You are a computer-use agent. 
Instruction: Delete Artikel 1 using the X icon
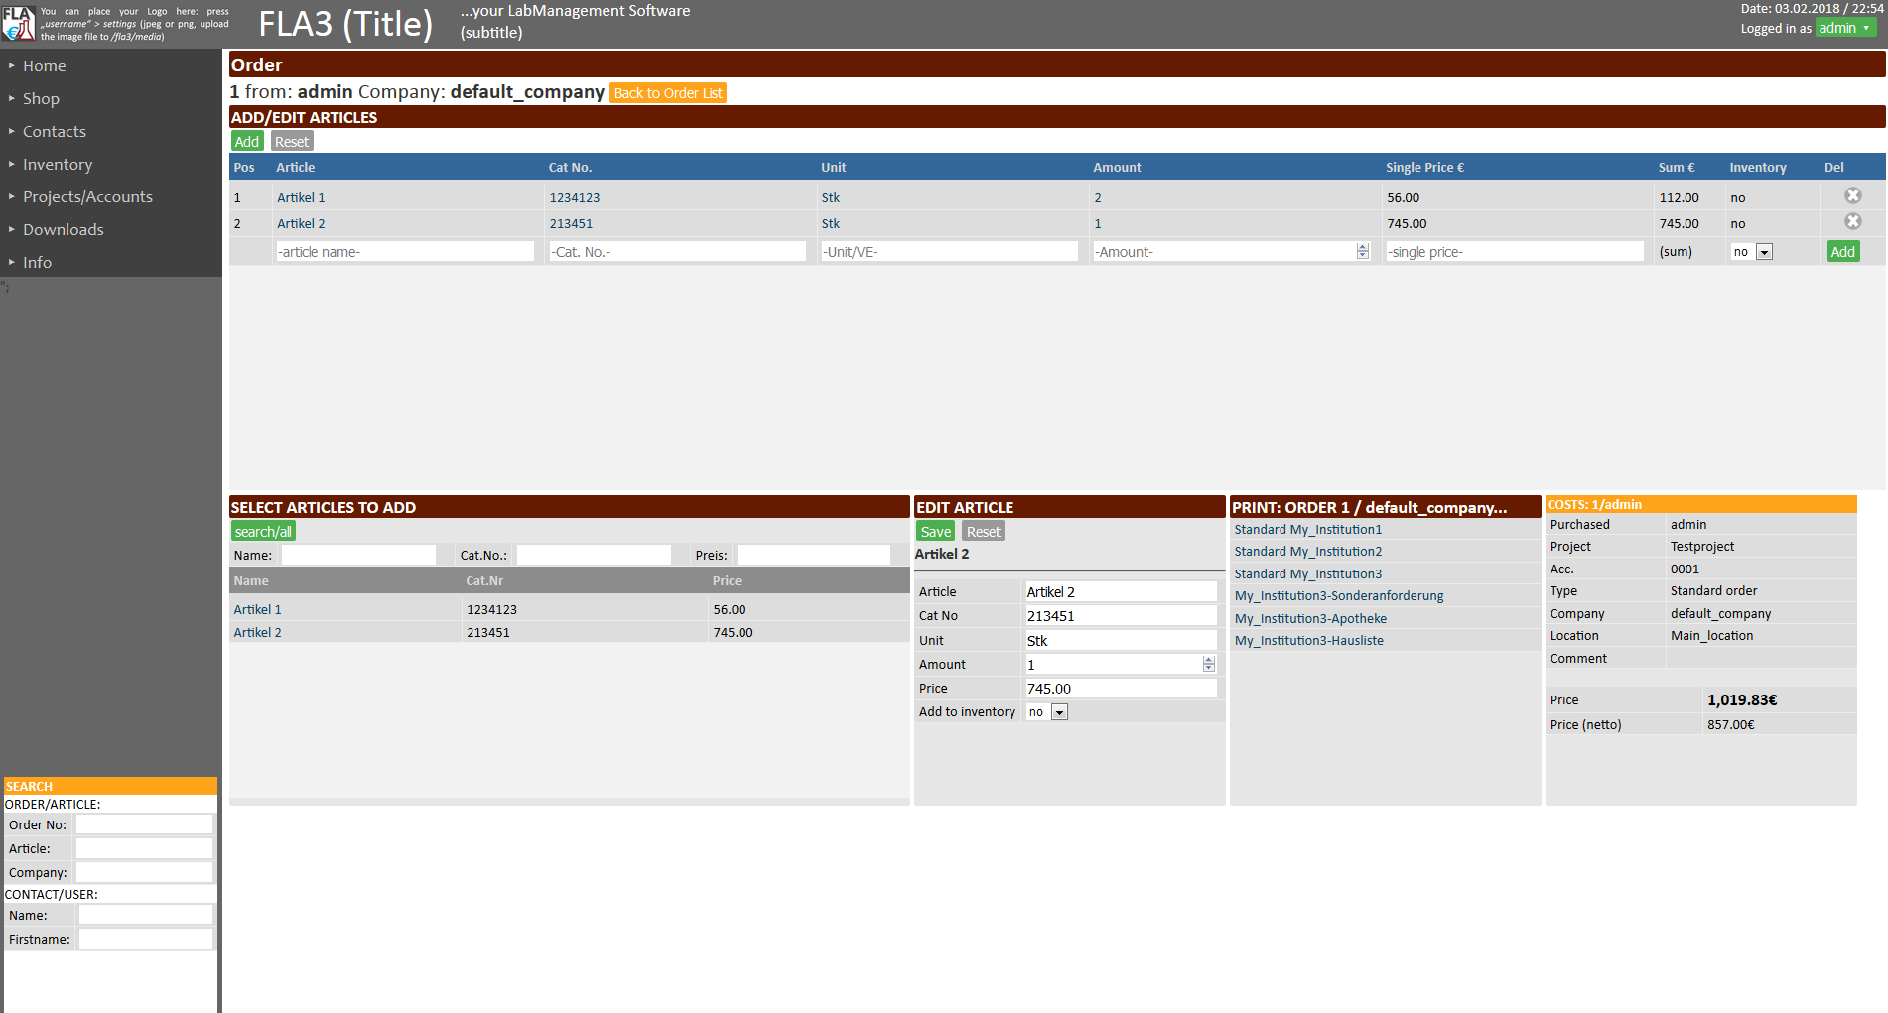point(1852,195)
